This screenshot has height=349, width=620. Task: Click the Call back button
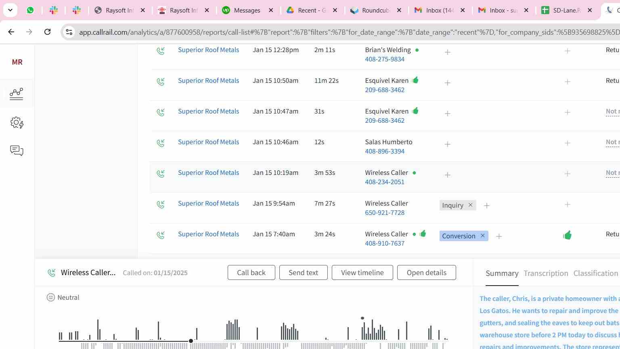(x=251, y=273)
